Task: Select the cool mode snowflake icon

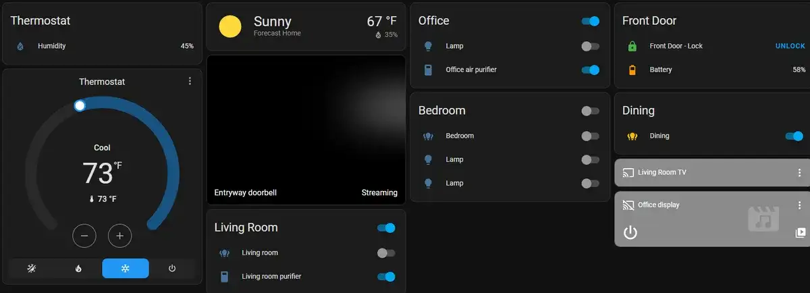Action: pos(126,268)
